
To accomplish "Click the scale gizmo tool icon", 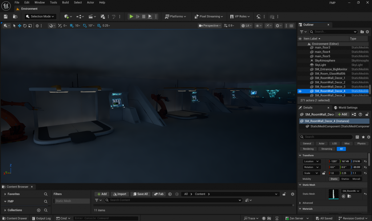I will (30, 26).
